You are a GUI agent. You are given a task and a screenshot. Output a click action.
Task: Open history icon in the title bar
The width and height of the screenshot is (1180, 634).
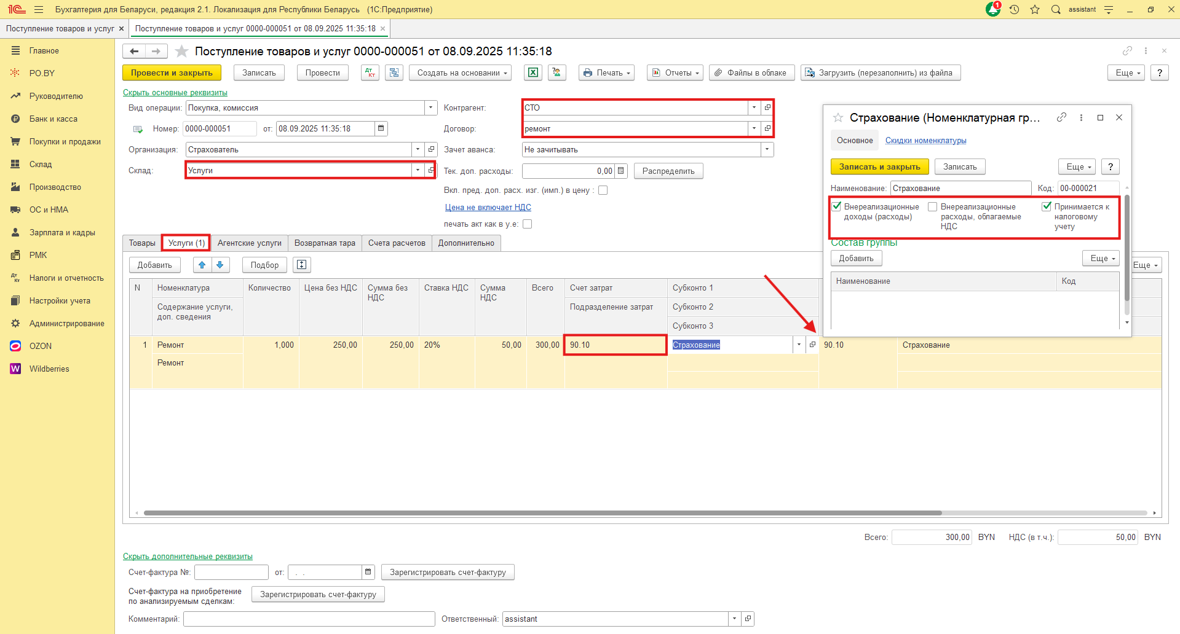1014,9
